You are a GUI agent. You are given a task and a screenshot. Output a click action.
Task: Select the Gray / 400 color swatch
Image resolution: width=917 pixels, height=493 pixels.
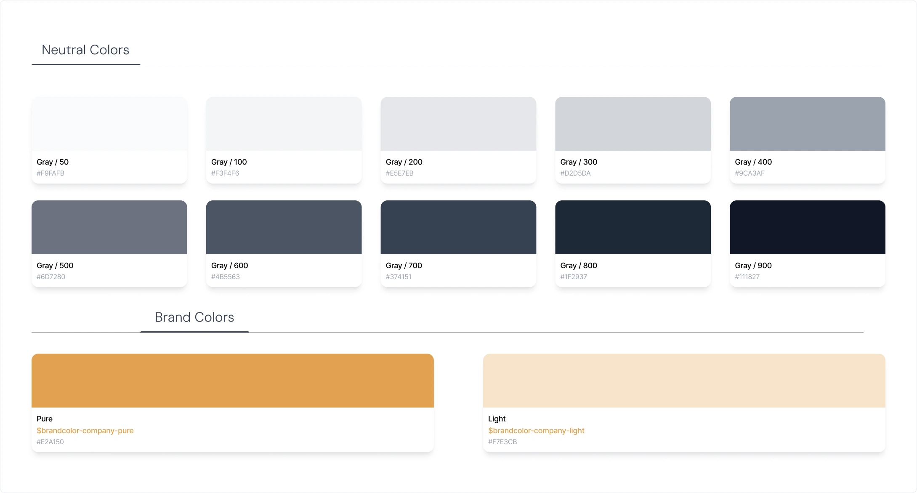coord(807,124)
